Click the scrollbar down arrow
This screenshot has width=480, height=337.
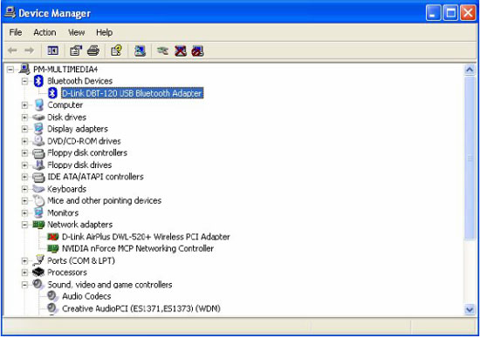click(470, 309)
